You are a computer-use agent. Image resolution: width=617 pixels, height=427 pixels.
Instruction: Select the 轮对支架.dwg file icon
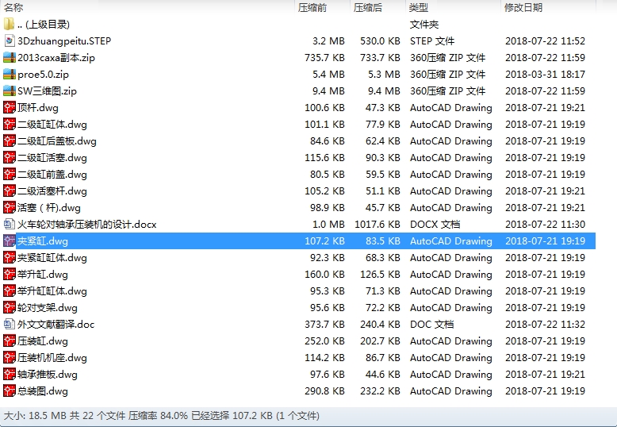pos(9,308)
